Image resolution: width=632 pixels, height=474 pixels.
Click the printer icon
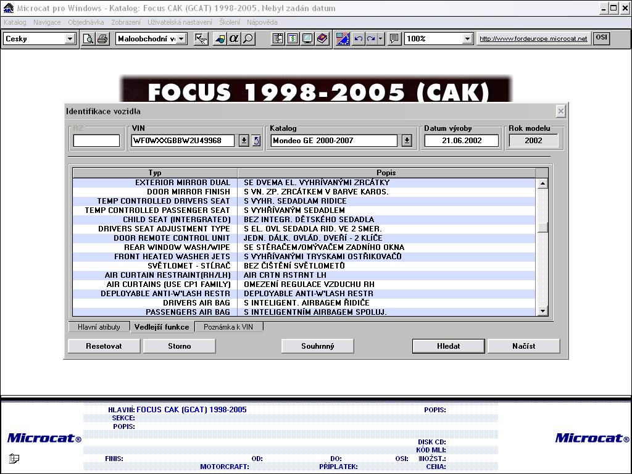point(102,39)
